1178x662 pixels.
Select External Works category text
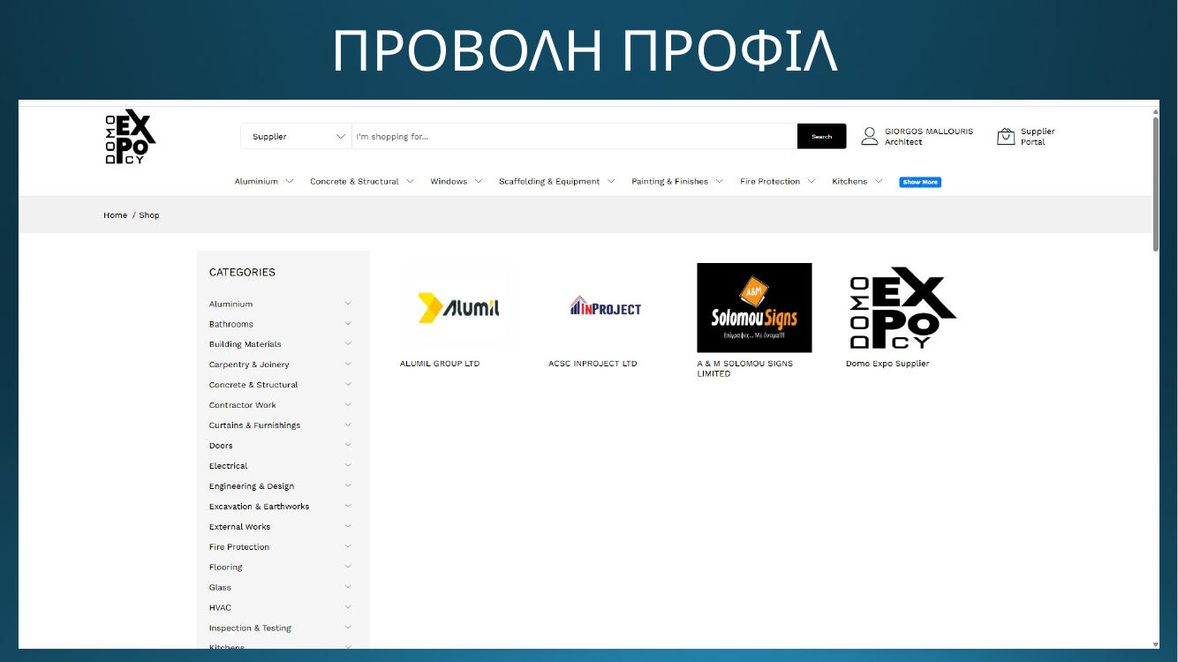(239, 527)
